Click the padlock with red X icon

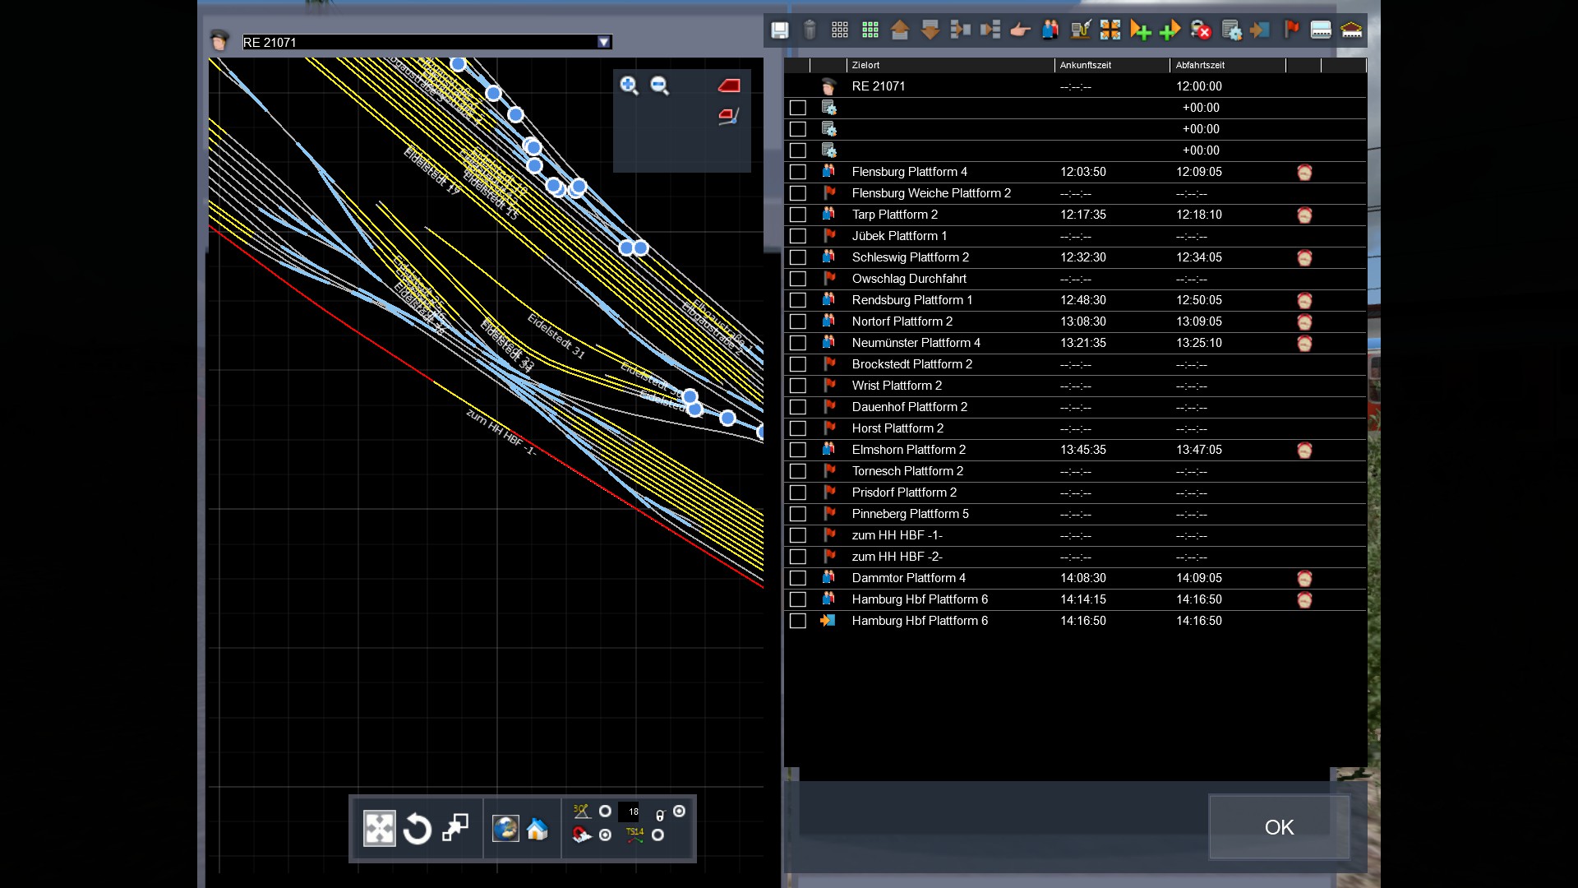[1201, 30]
